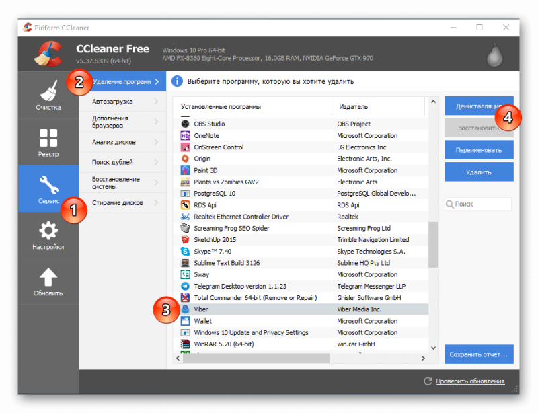This screenshot has width=538, height=413.
Task: Click the scroll up arrow of program list
Action: pos(433,102)
